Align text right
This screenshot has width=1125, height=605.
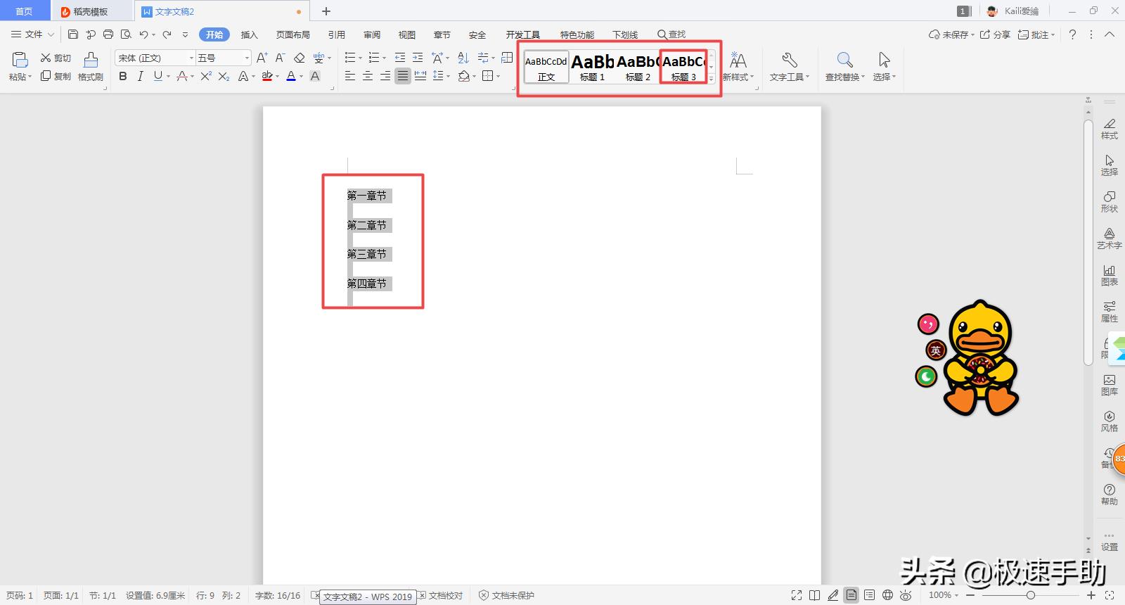coord(385,76)
